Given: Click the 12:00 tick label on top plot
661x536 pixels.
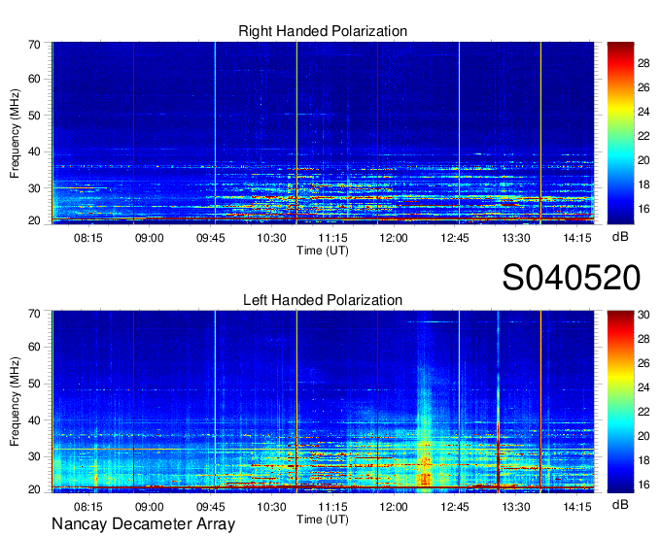Looking at the screenshot, I should [x=394, y=238].
